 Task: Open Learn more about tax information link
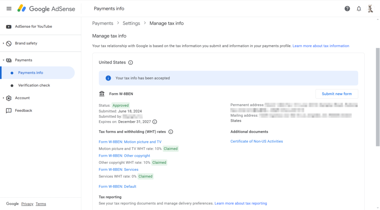coord(321,46)
